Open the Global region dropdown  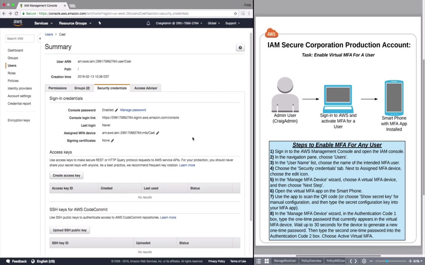pyautogui.click(x=214, y=23)
